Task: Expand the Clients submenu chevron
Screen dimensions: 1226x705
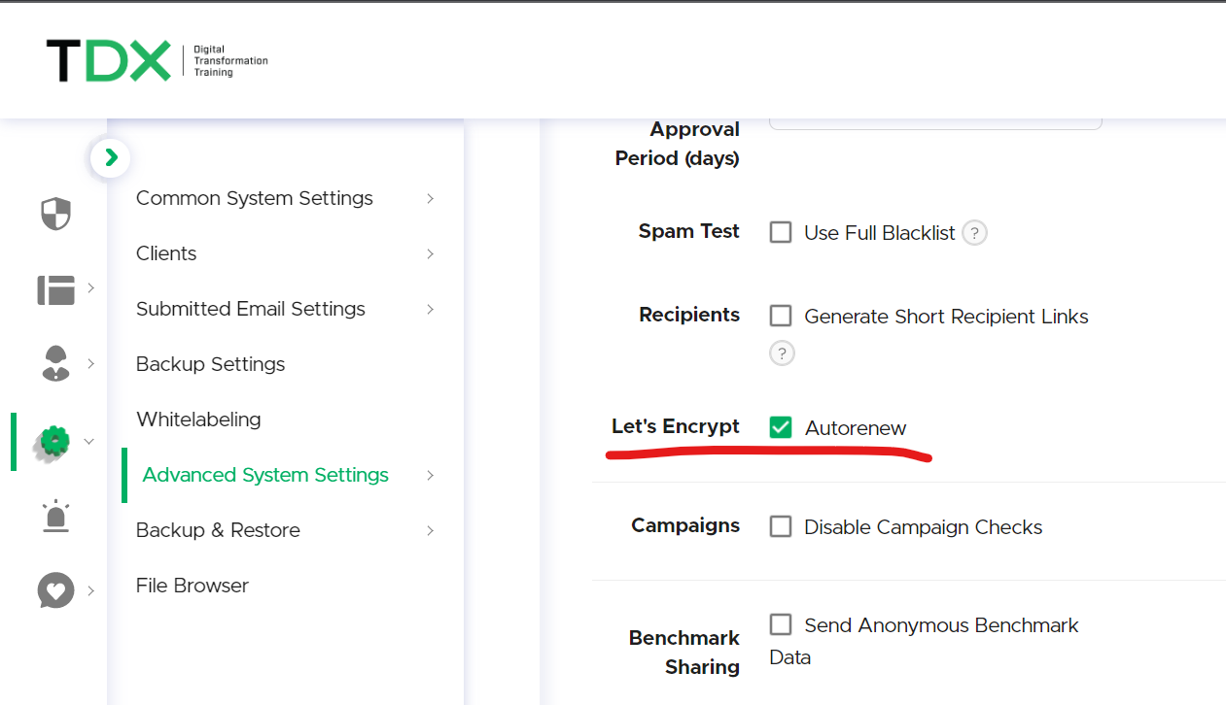Action: pyautogui.click(x=430, y=253)
